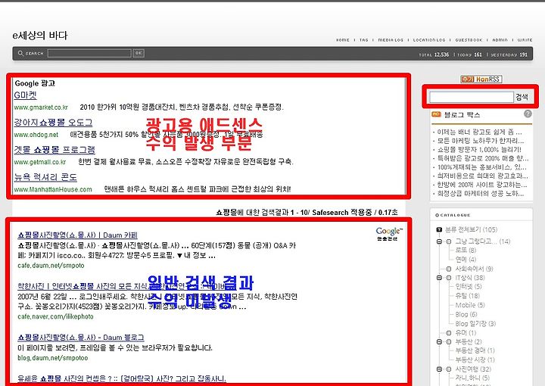This screenshot has height=386, width=545.
Task: Select the 사회속에서 (9) category
Action: tap(474, 269)
